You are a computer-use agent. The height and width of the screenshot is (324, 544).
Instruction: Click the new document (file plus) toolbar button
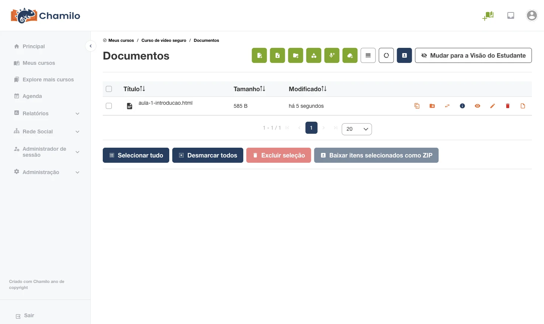tap(260, 55)
